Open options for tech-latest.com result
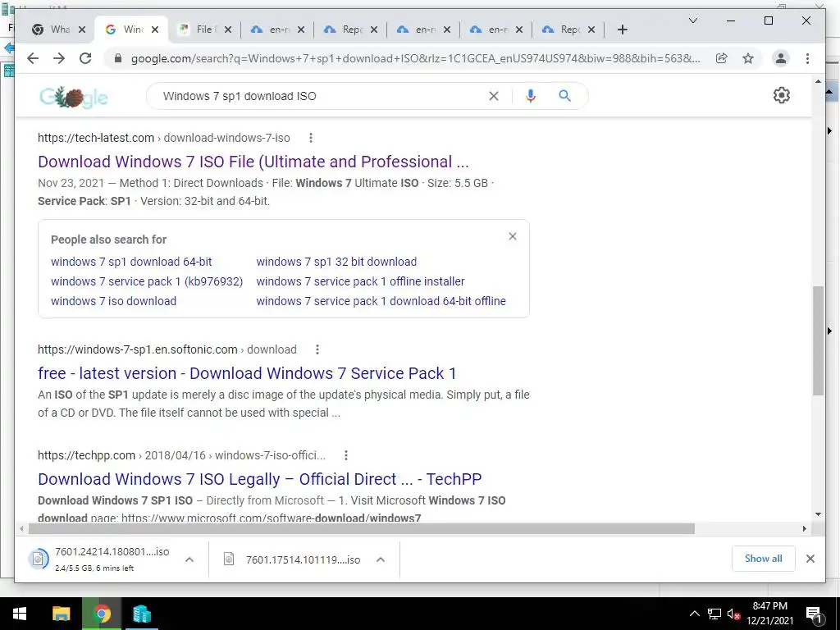 tap(311, 138)
